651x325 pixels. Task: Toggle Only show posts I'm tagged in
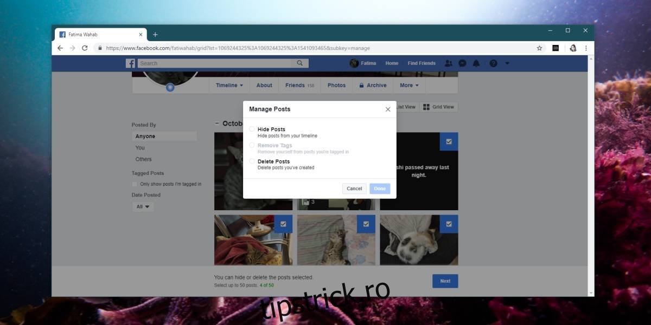coord(135,184)
